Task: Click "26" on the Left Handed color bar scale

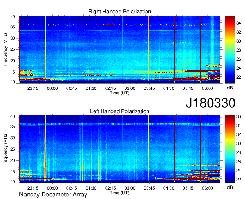Action: point(239,162)
